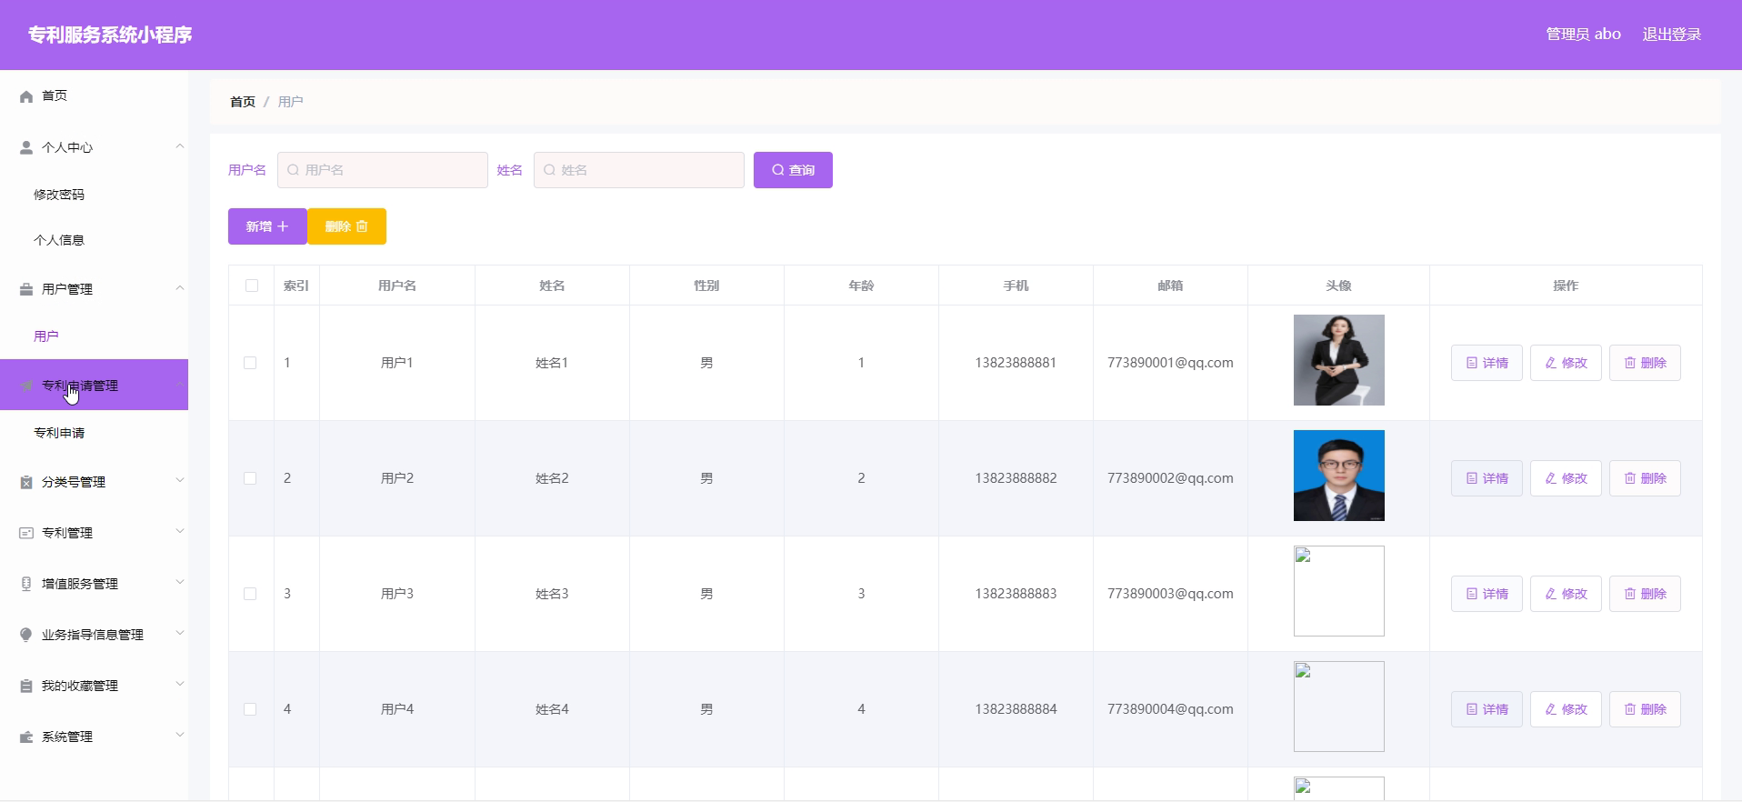Image resolution: width=1742 pixels, height=802 pixels.
Task: Click the 我的收藏管理 icon
Action: pos(26,686)
